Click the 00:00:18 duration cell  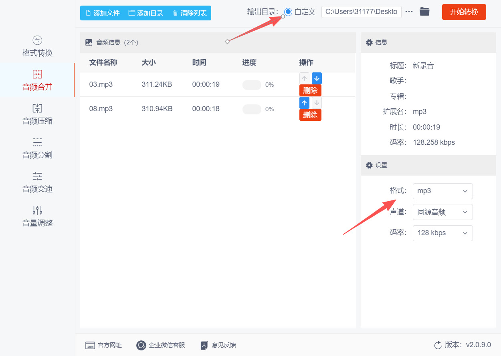(206, 109)
